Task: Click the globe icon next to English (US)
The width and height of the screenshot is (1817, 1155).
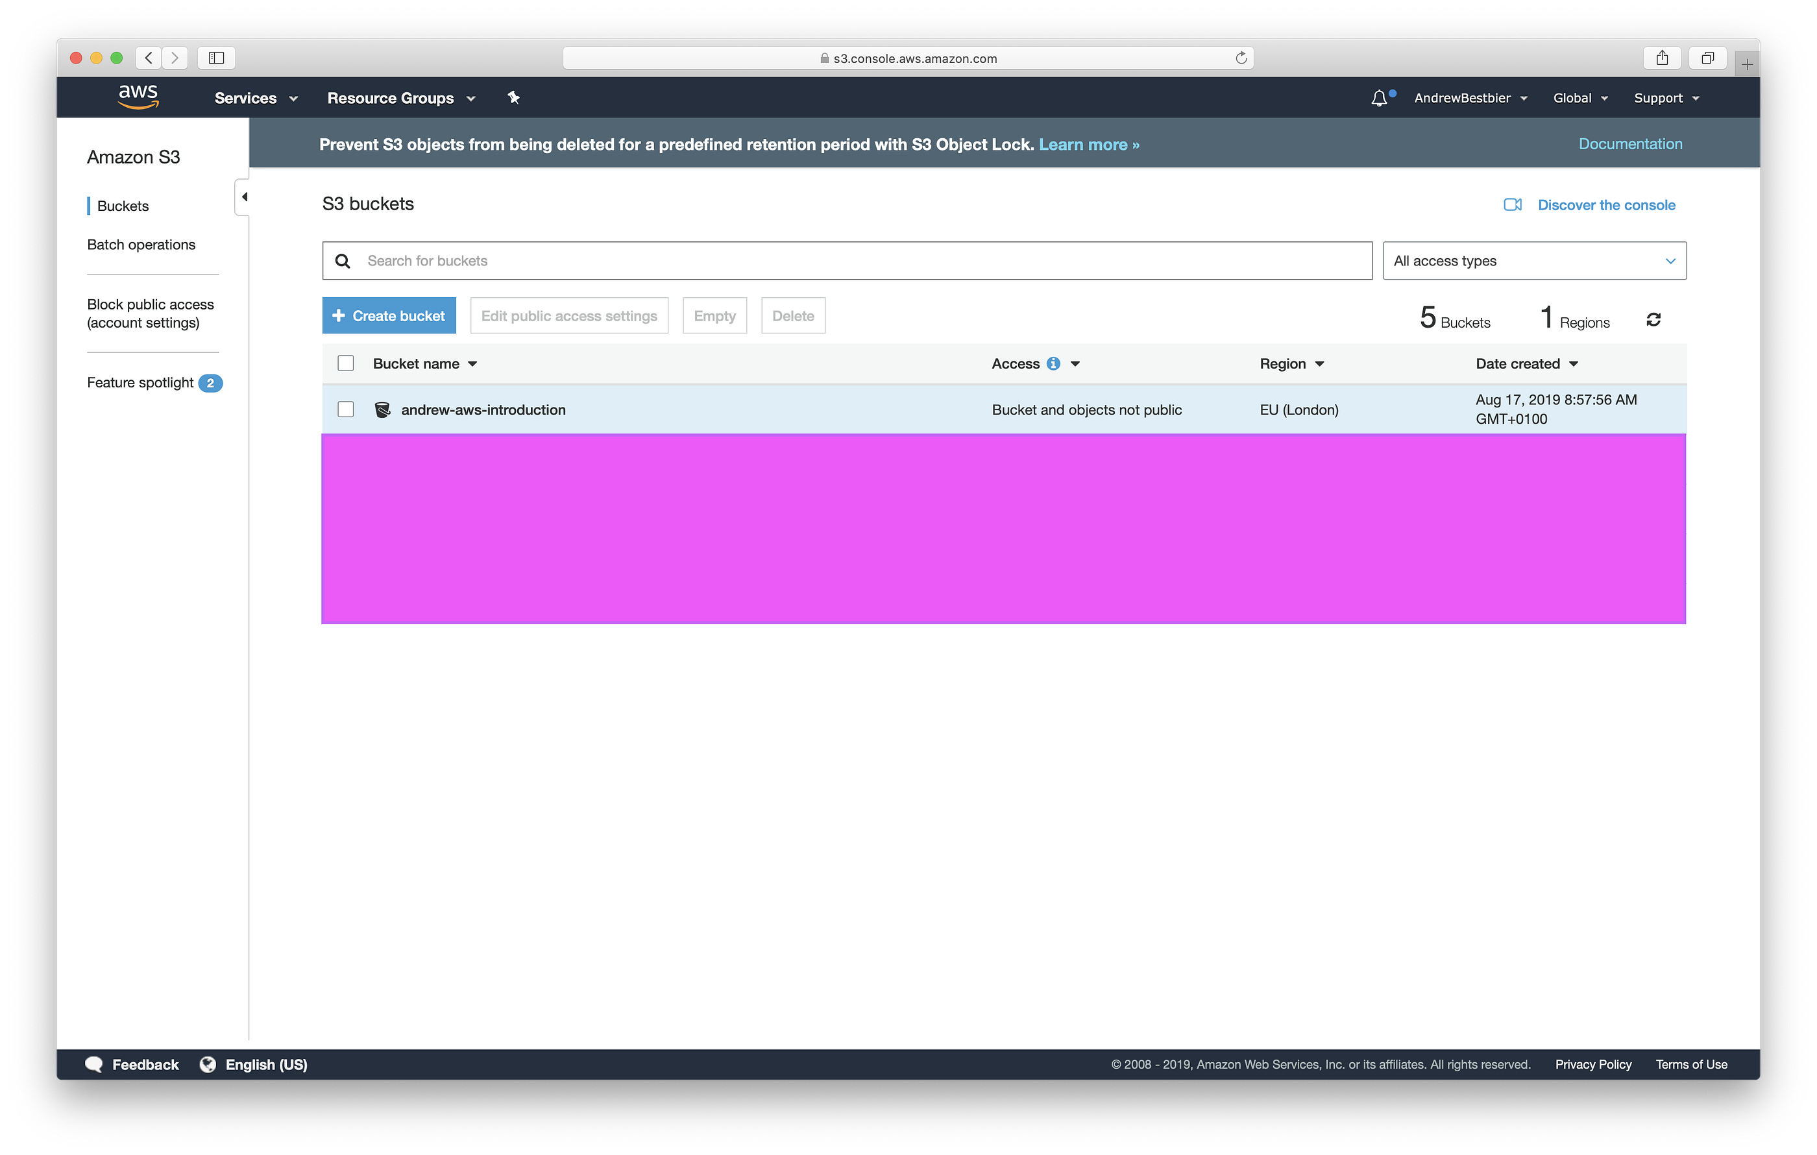Action: 208,1064
